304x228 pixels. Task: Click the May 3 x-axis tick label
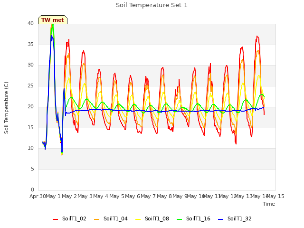point(85,196)
